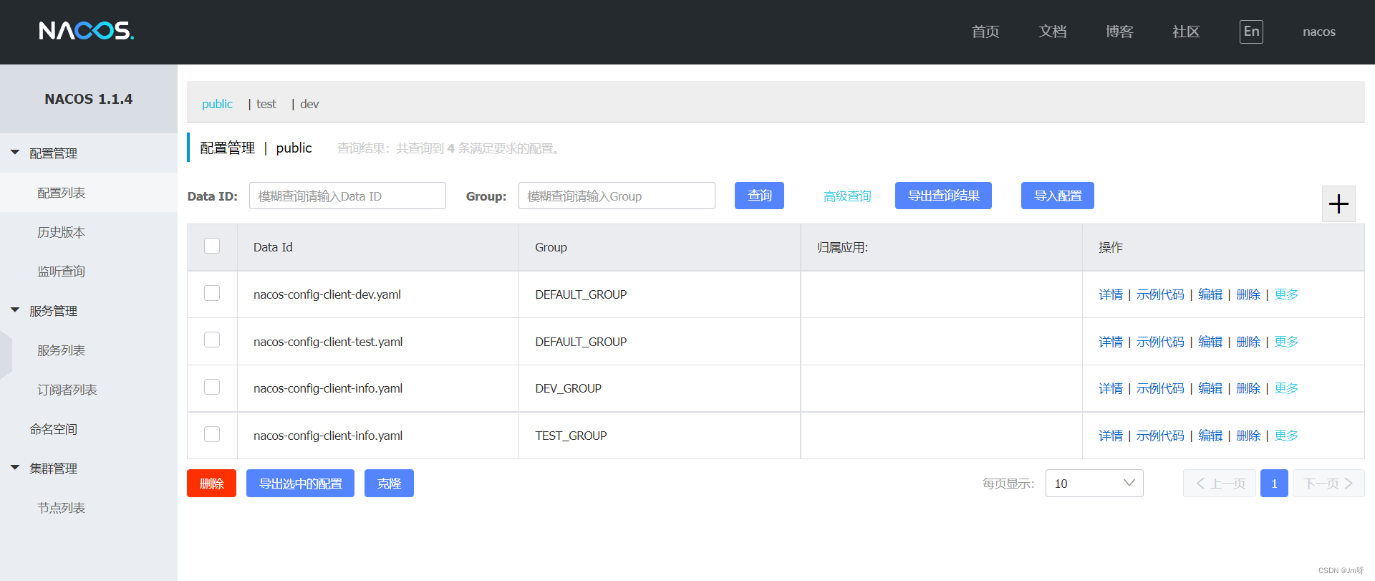Open 更多 for nacos-config-client-dev.yaml

[1286, 294]
